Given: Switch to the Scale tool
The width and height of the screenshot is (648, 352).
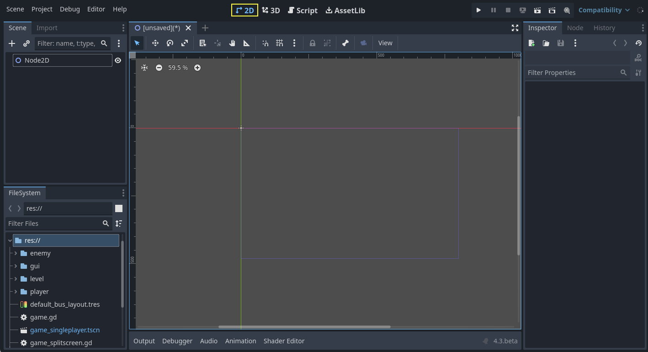Looking at the screenshot, I should tap(184, 43).
